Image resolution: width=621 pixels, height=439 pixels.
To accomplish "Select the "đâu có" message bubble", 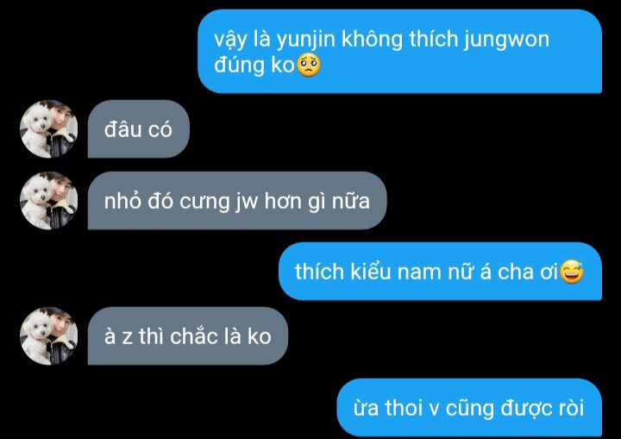I will 139,129.
